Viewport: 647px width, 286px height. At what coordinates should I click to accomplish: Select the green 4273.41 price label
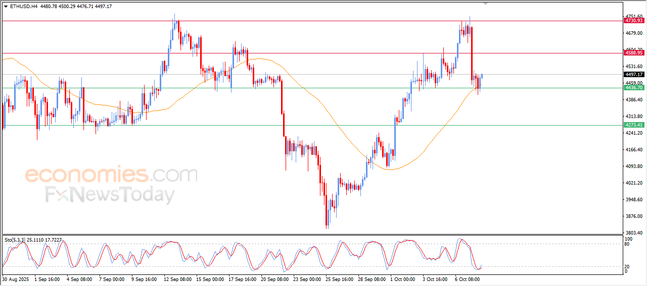(634, 125)
